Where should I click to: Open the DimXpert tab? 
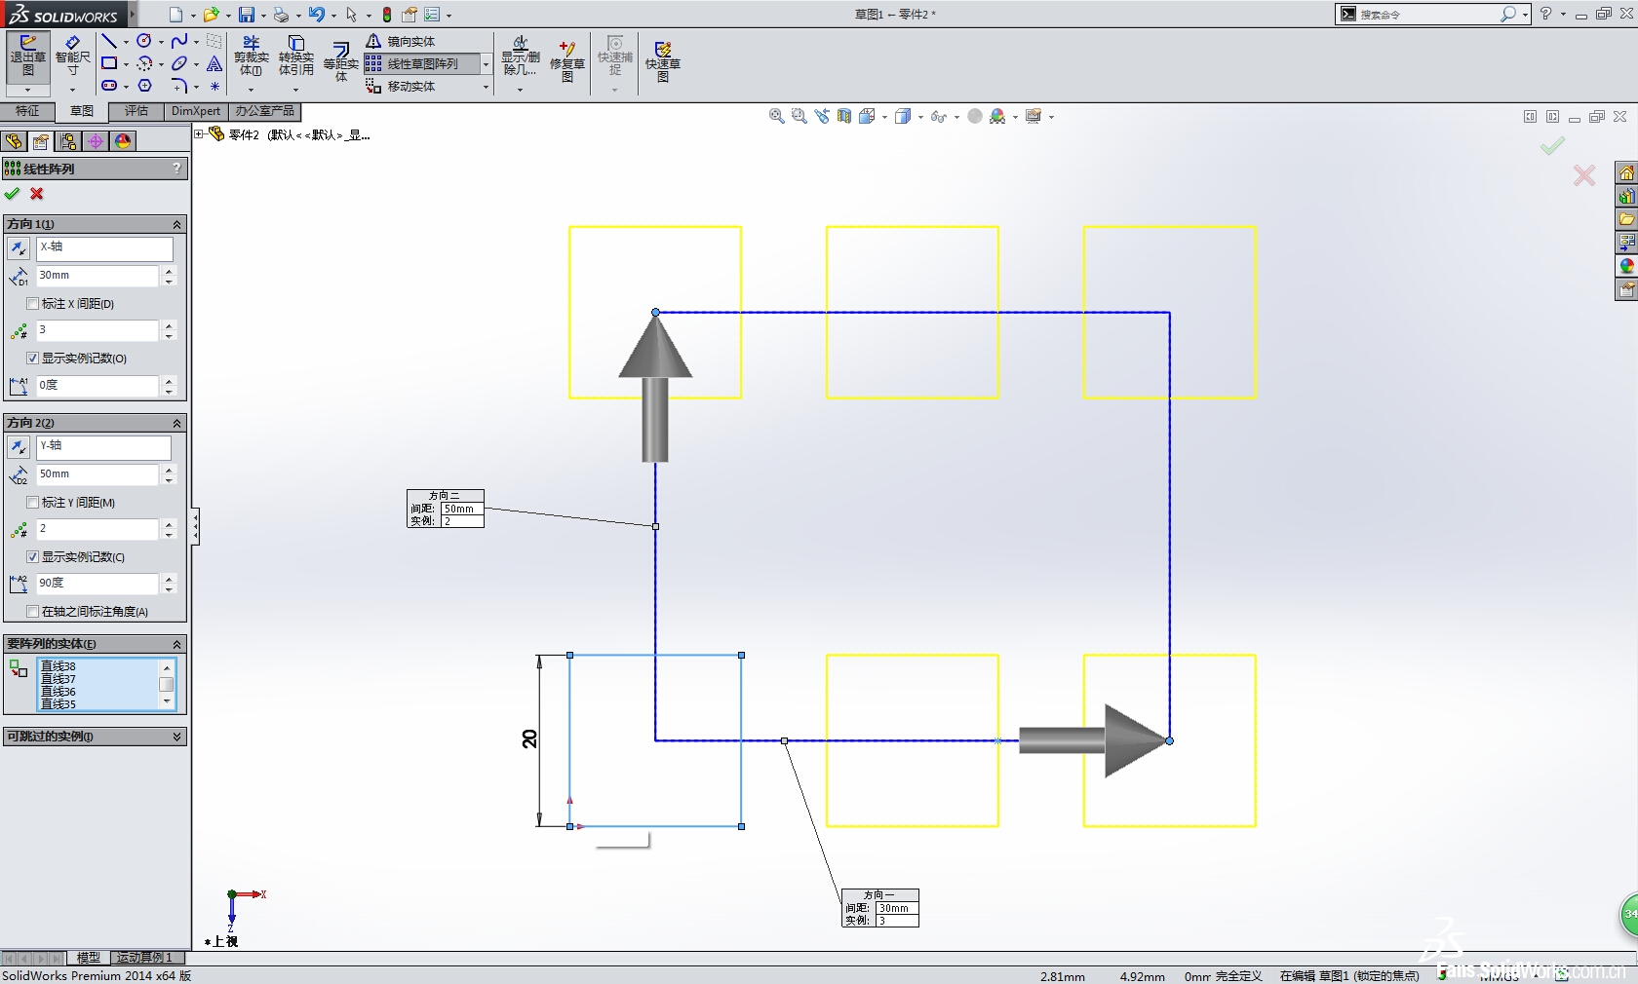[x=195, y=111]
